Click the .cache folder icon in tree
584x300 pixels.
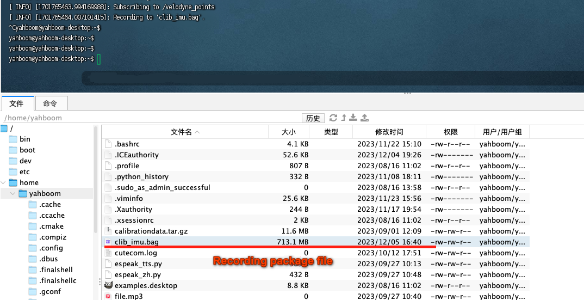coord(33,205)
